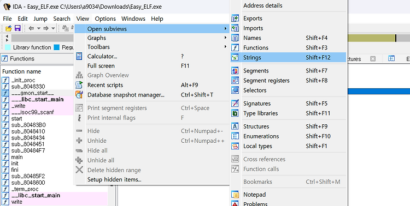Open Segment registers subview
This screenshot has width=410, height=206.
[x=288, y=81]
